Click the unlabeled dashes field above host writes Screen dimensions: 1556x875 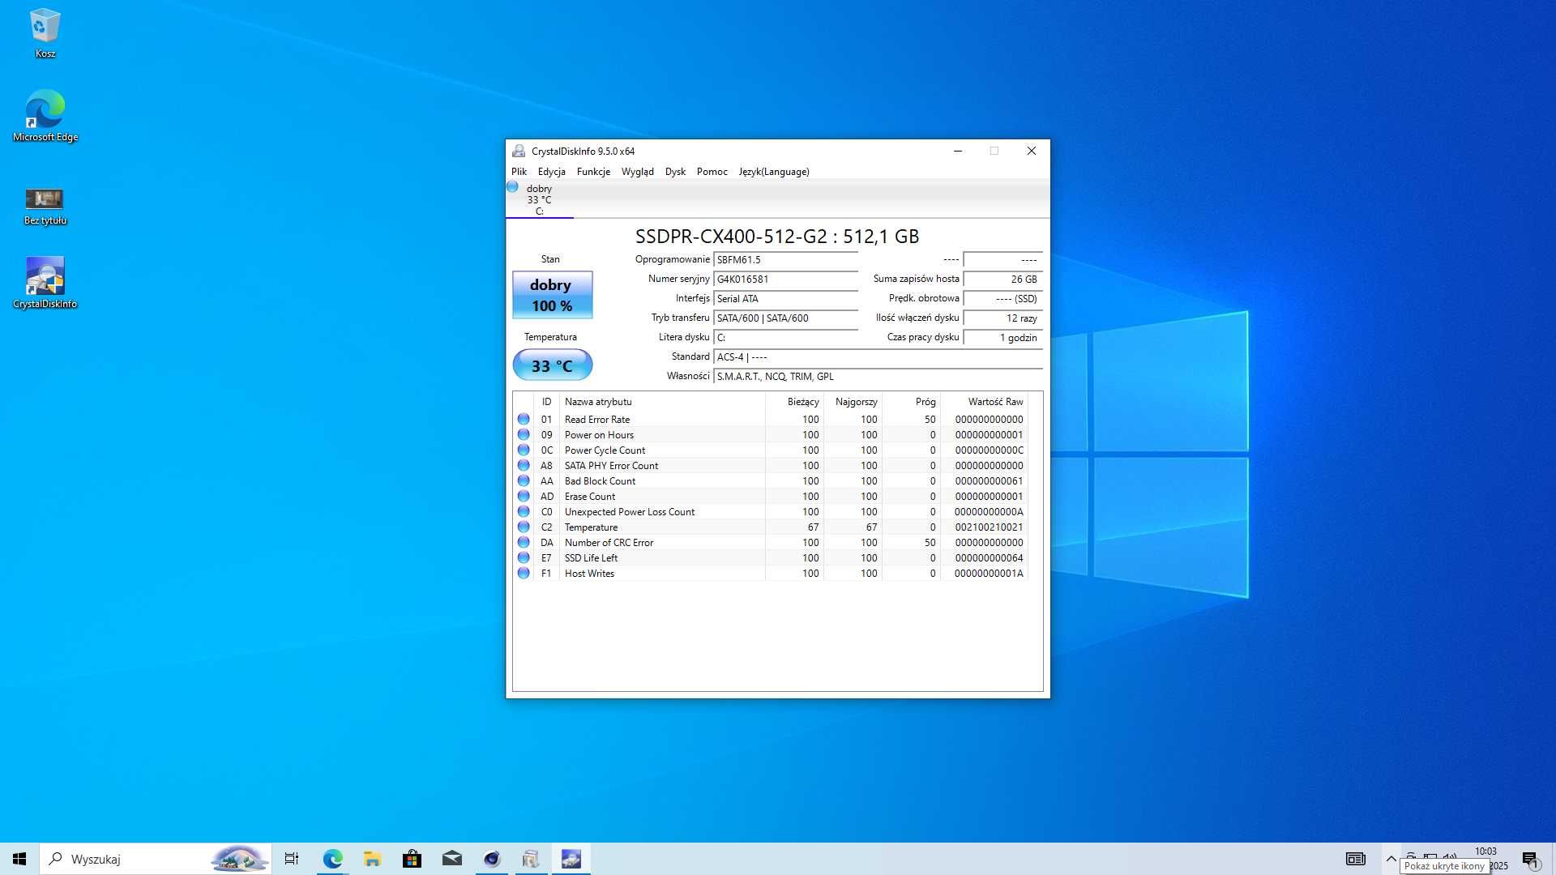coord(1002,260)
